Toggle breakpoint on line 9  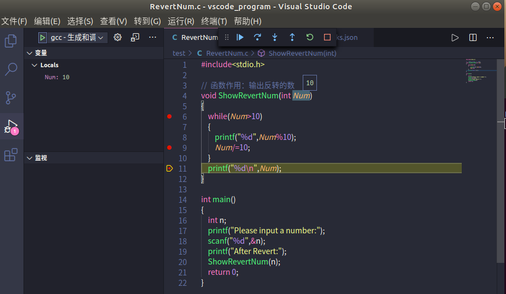pos(169,148)
